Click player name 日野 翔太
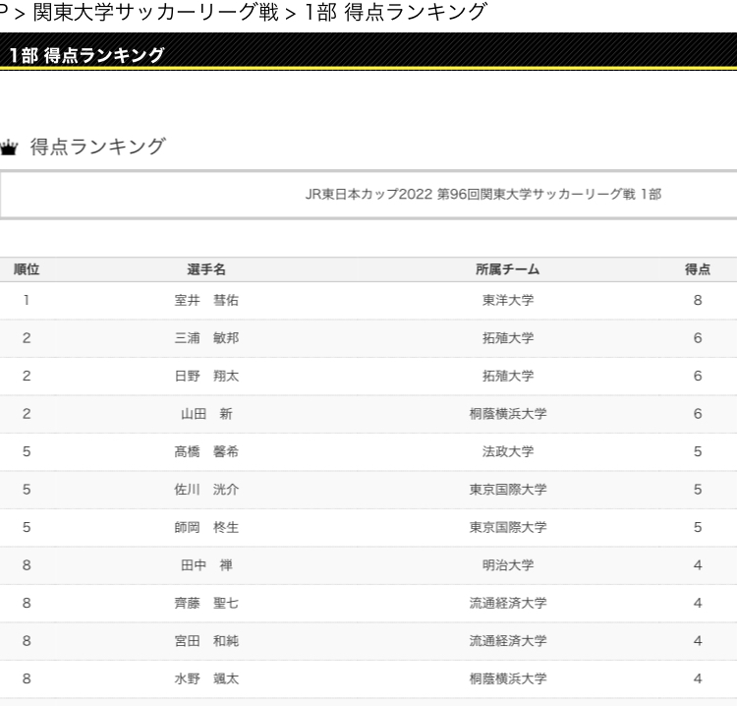Screen dimensions: 737x706 click(206, 377)
